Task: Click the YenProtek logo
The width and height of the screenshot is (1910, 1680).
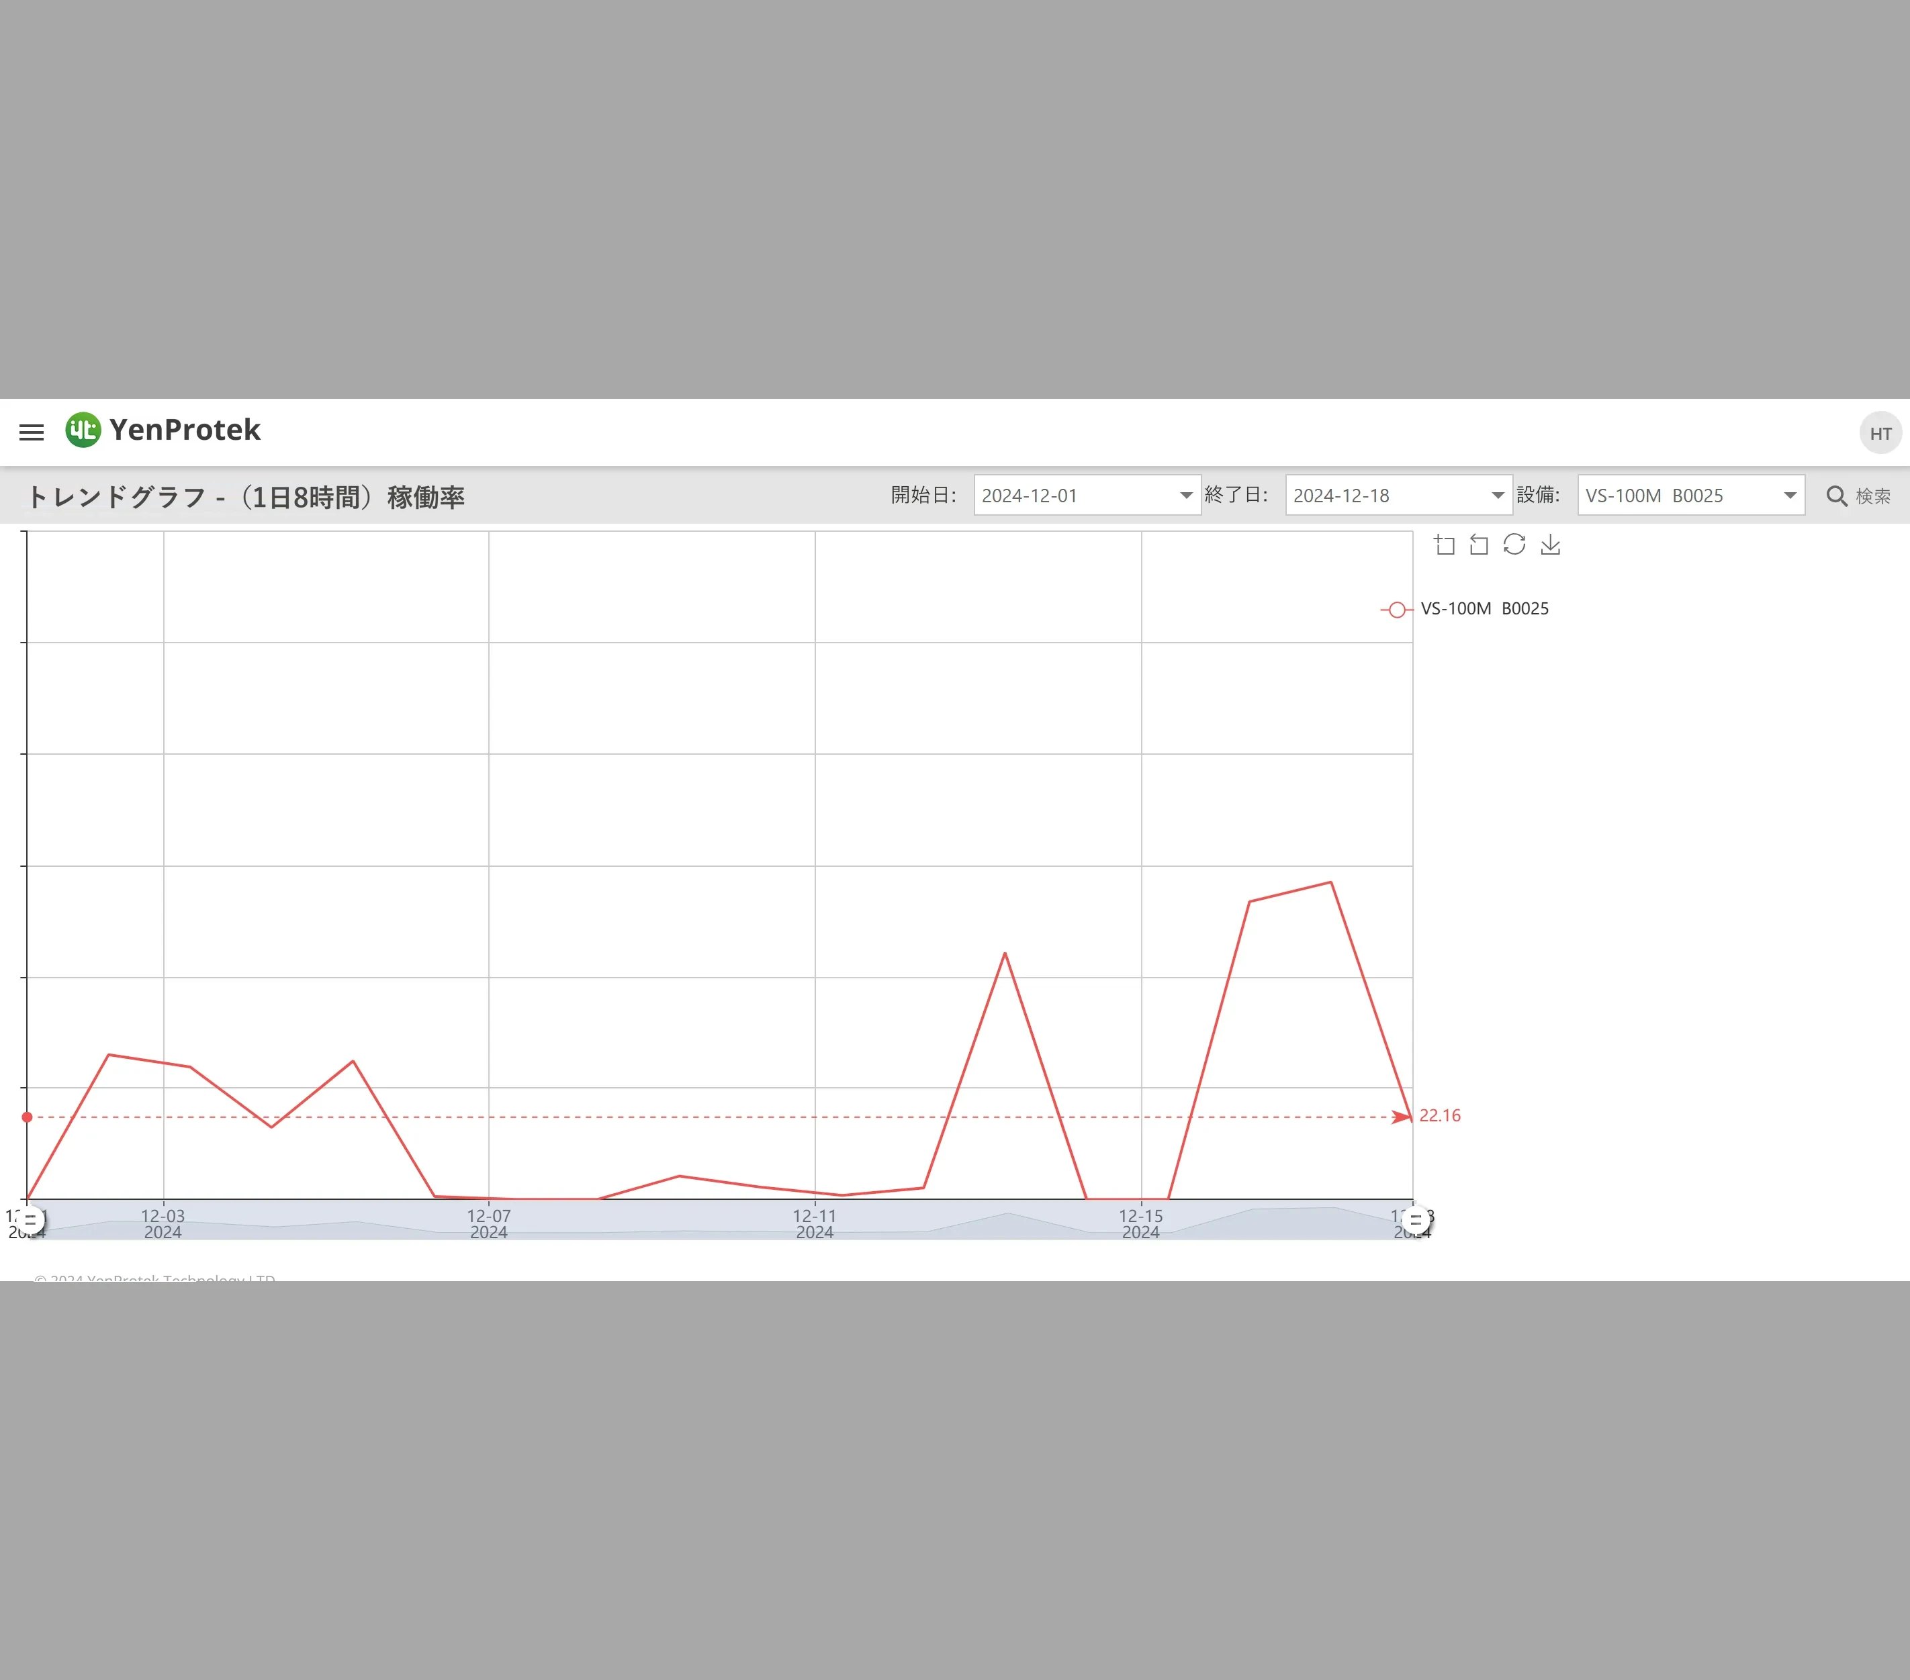Action: pyautogui.click(x=163, y=430)
